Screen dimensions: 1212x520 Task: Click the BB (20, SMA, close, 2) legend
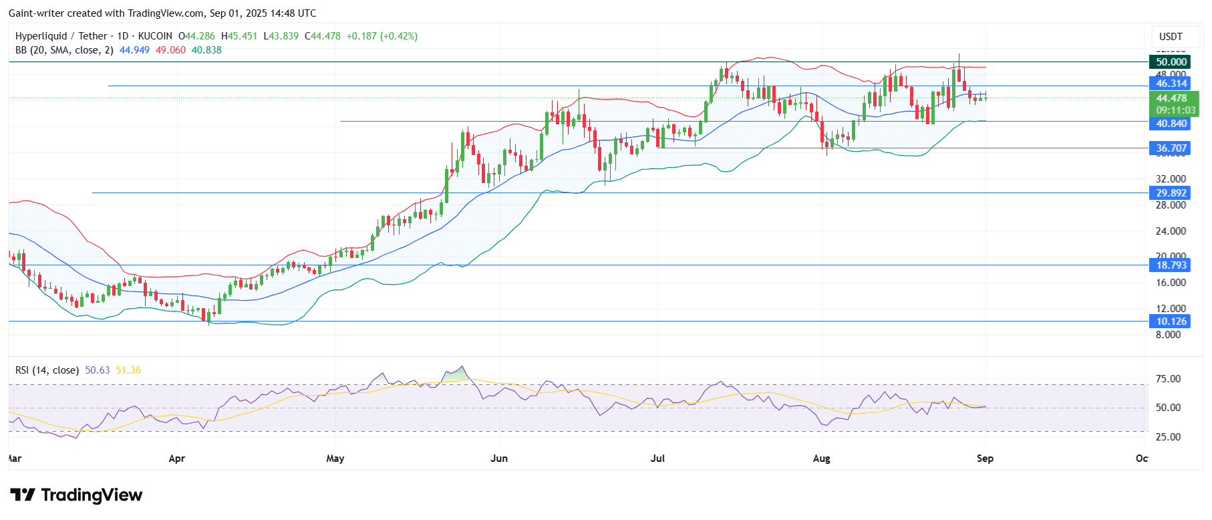point(64,50)
